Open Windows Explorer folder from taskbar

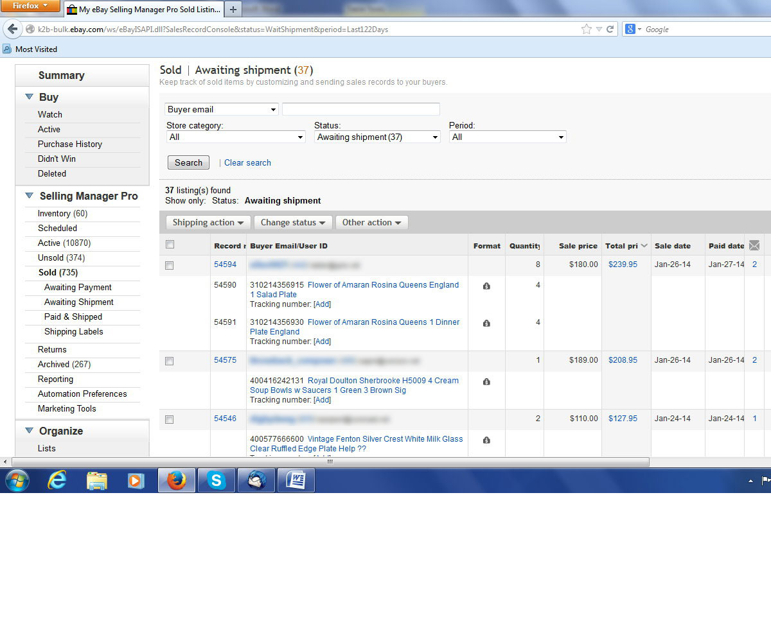click(96, 480)
